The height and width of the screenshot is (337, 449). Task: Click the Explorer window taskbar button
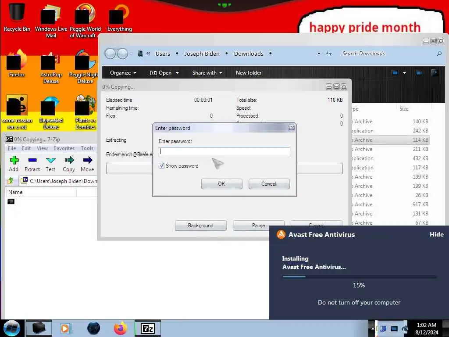pyautogui.click(x=39, y=328)
